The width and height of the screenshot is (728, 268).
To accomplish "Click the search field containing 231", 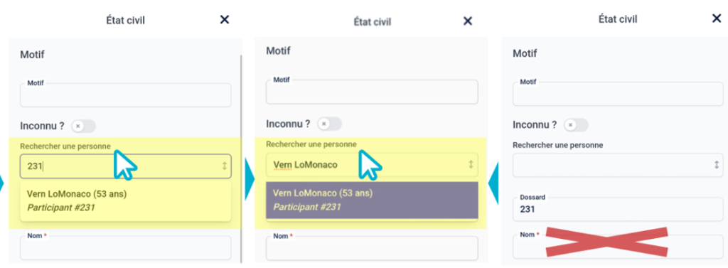I will point(125,166).
